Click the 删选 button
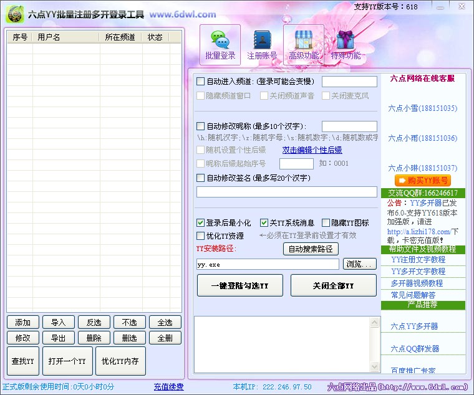Screen dimensions: 474x395 [x=129, y=338]
